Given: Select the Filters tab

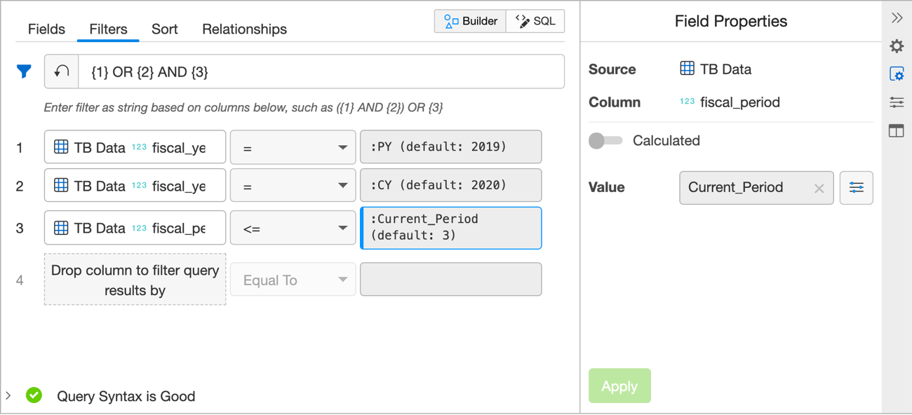Looking at the screenshot, I should [108, 29].
